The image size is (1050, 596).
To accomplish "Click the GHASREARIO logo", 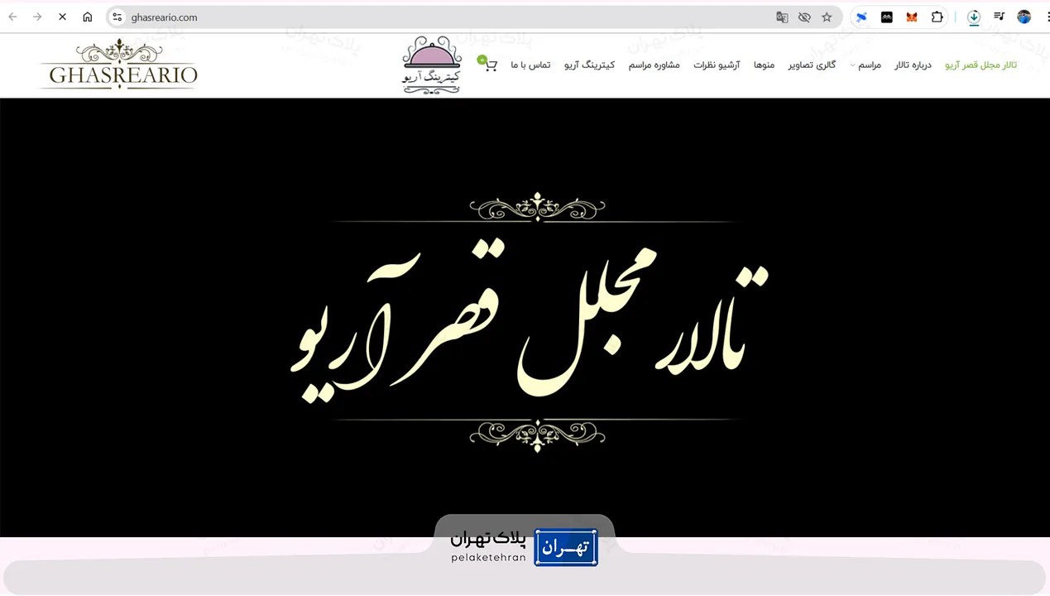I will click(119, 65).
